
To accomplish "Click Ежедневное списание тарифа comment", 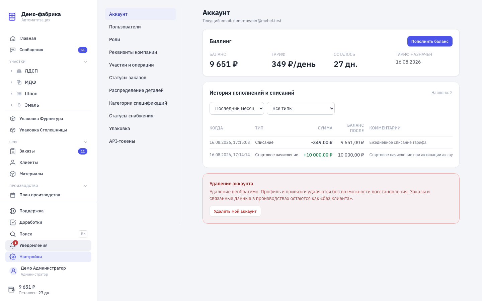I will click(x=398, y=142).
